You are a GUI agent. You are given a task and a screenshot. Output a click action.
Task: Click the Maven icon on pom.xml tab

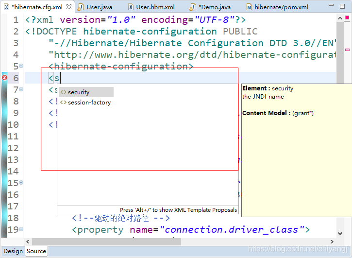[249, 7]
